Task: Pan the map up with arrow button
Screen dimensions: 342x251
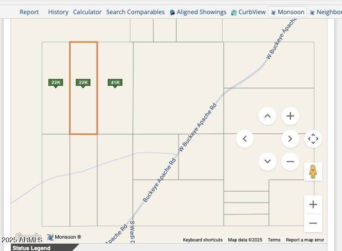Action: coord(268,116)
